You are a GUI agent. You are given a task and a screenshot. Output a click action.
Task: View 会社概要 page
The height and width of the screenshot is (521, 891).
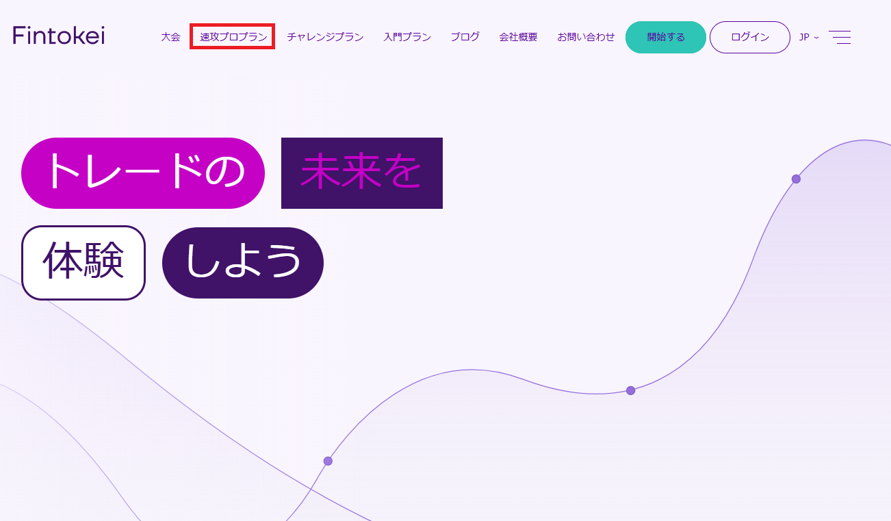point(518,37)
